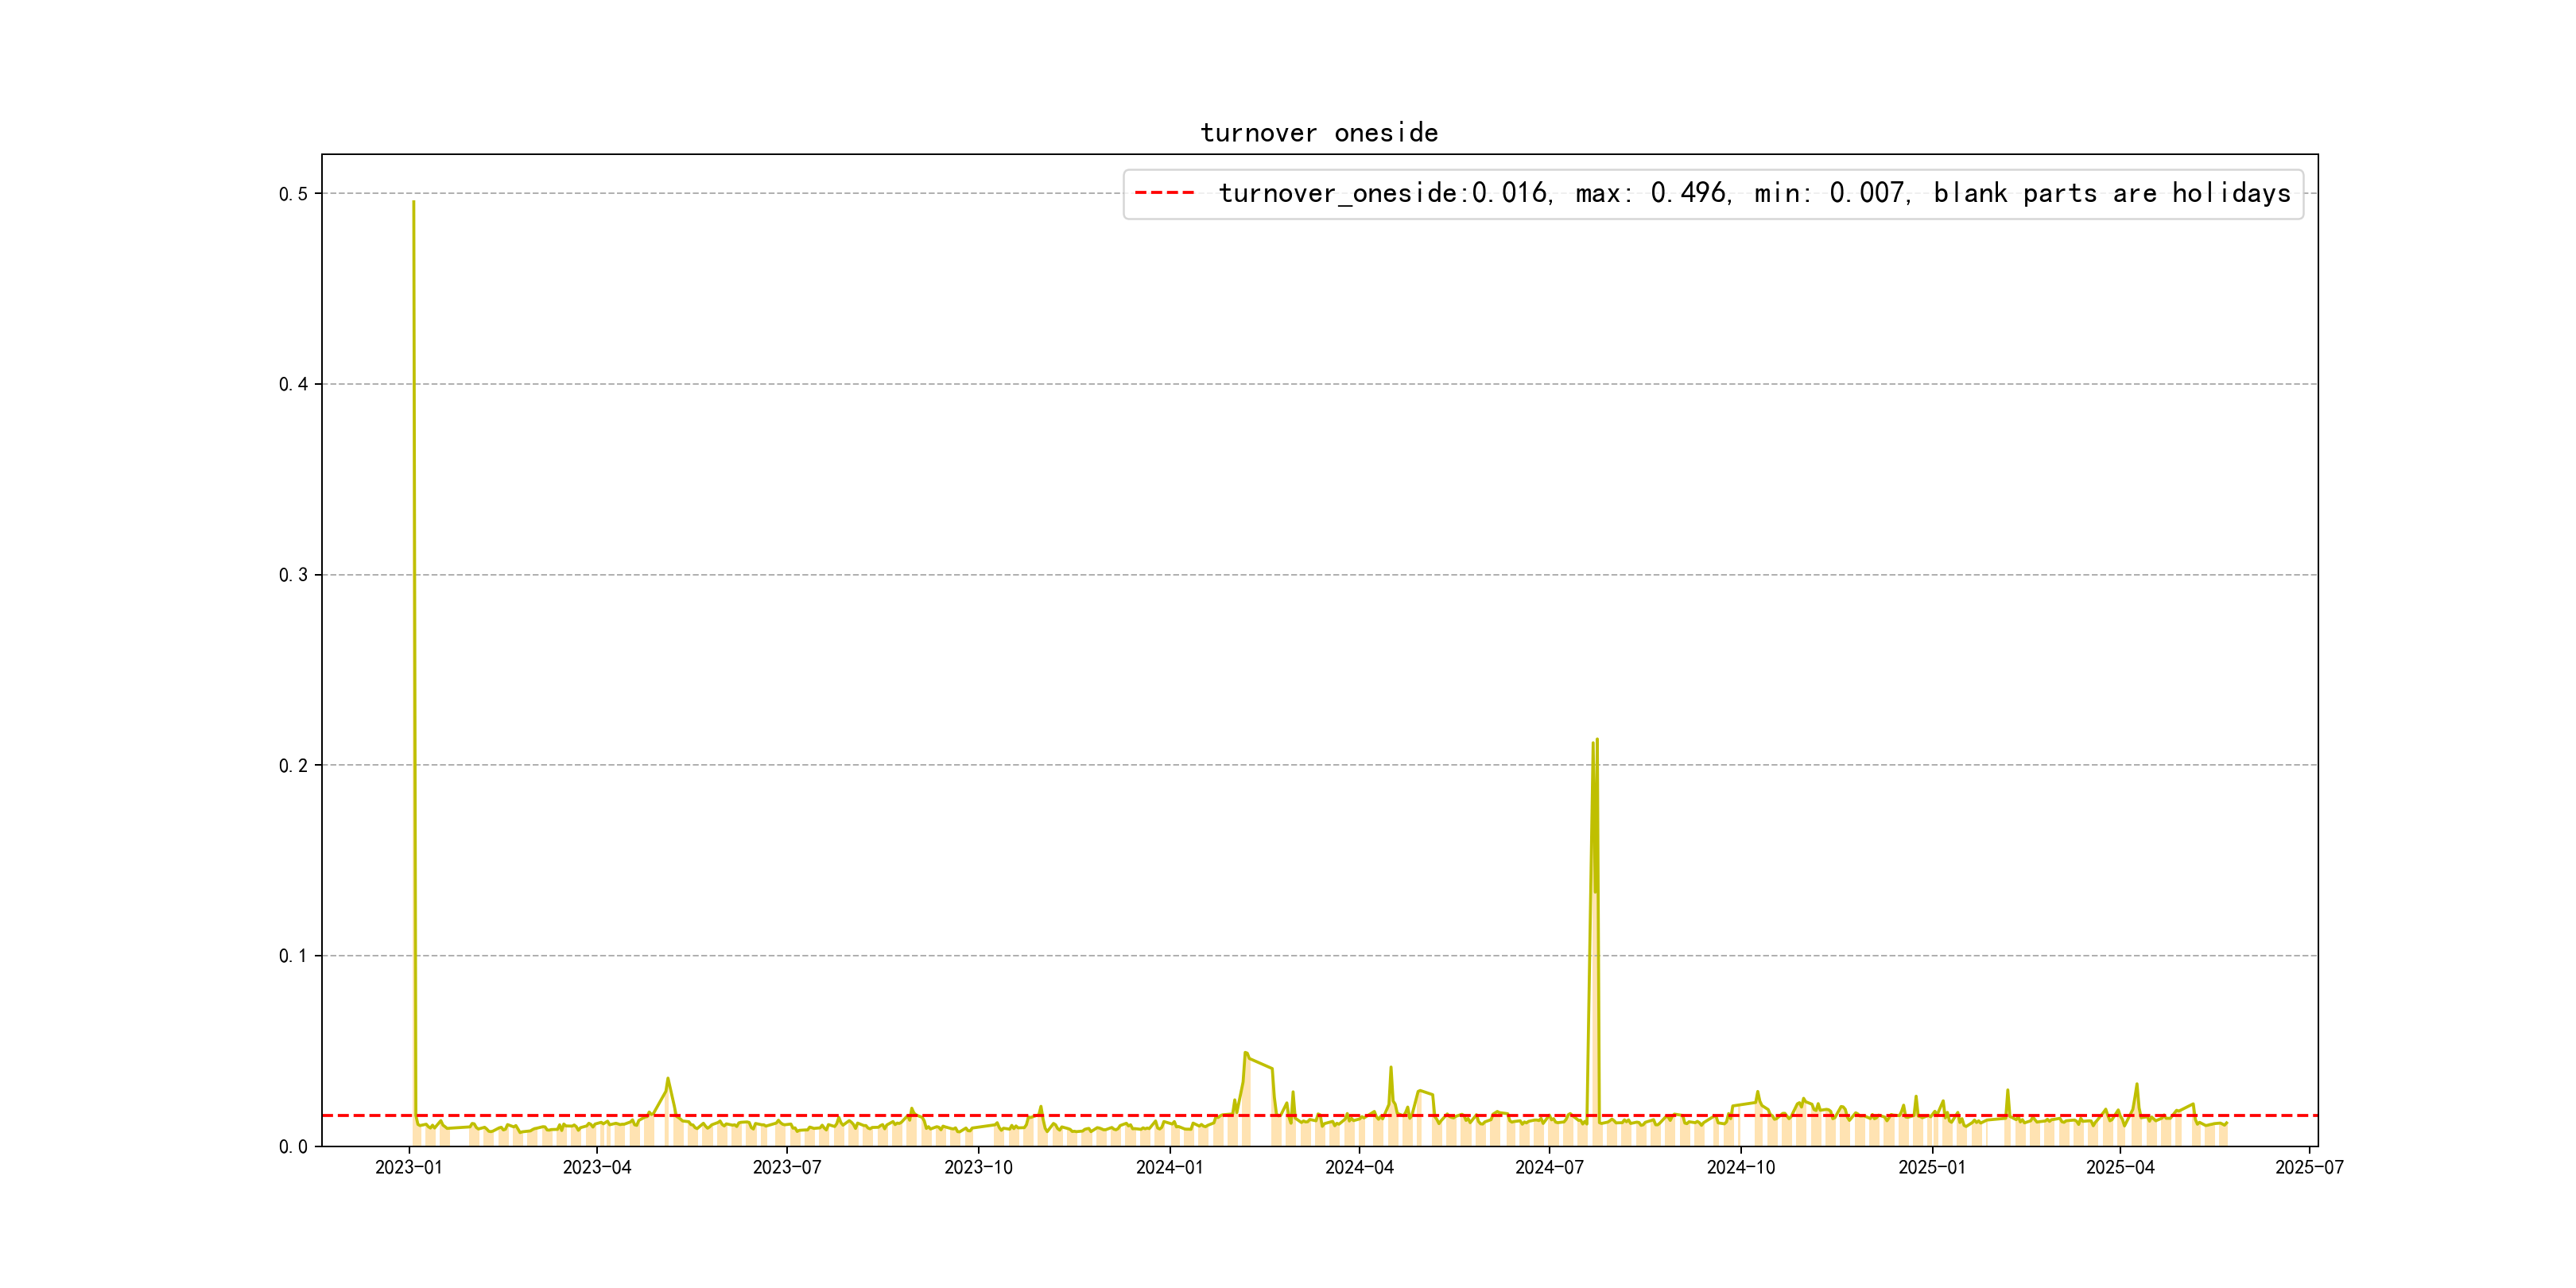Select the 2024-04 x-axis tick label

click(1359, 1167)
